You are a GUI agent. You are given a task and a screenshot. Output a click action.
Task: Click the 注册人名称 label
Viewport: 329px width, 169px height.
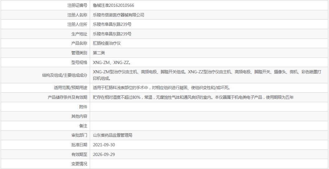pyautogui.click(x=77, y=15)
